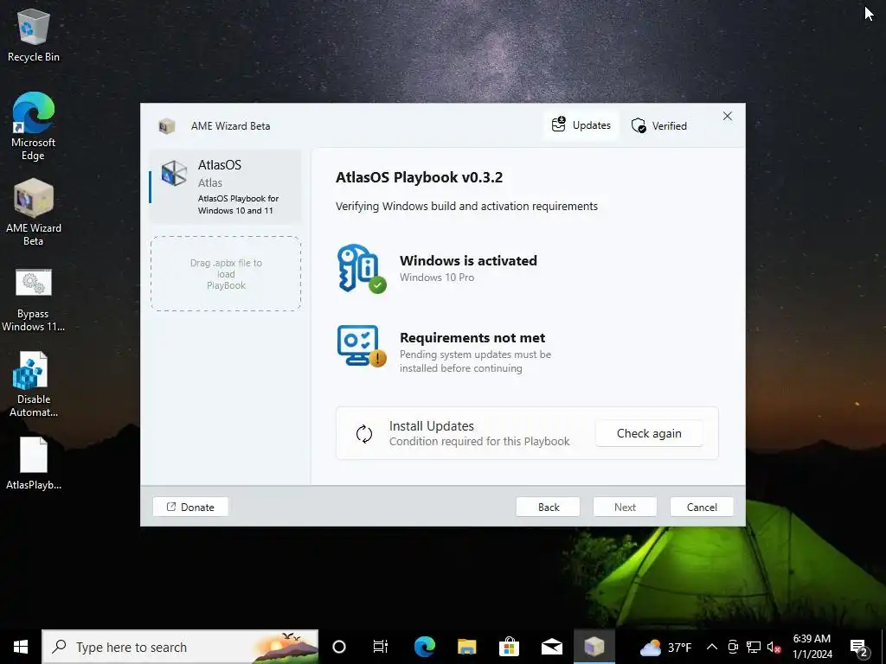Open Recycle Bin on the desktop
Viewport: 886px width, 664px height.
point(34,35)
